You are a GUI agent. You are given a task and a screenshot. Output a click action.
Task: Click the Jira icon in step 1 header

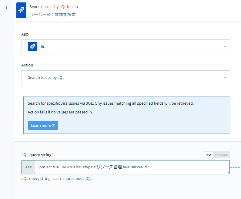tap(21, 10)
